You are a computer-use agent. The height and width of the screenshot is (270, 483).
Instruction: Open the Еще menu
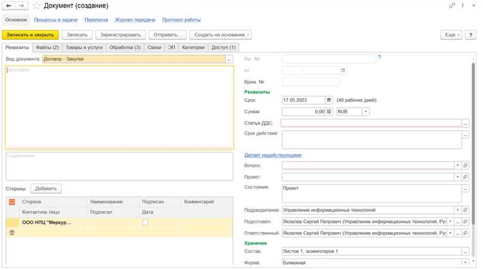click(451, 35)
